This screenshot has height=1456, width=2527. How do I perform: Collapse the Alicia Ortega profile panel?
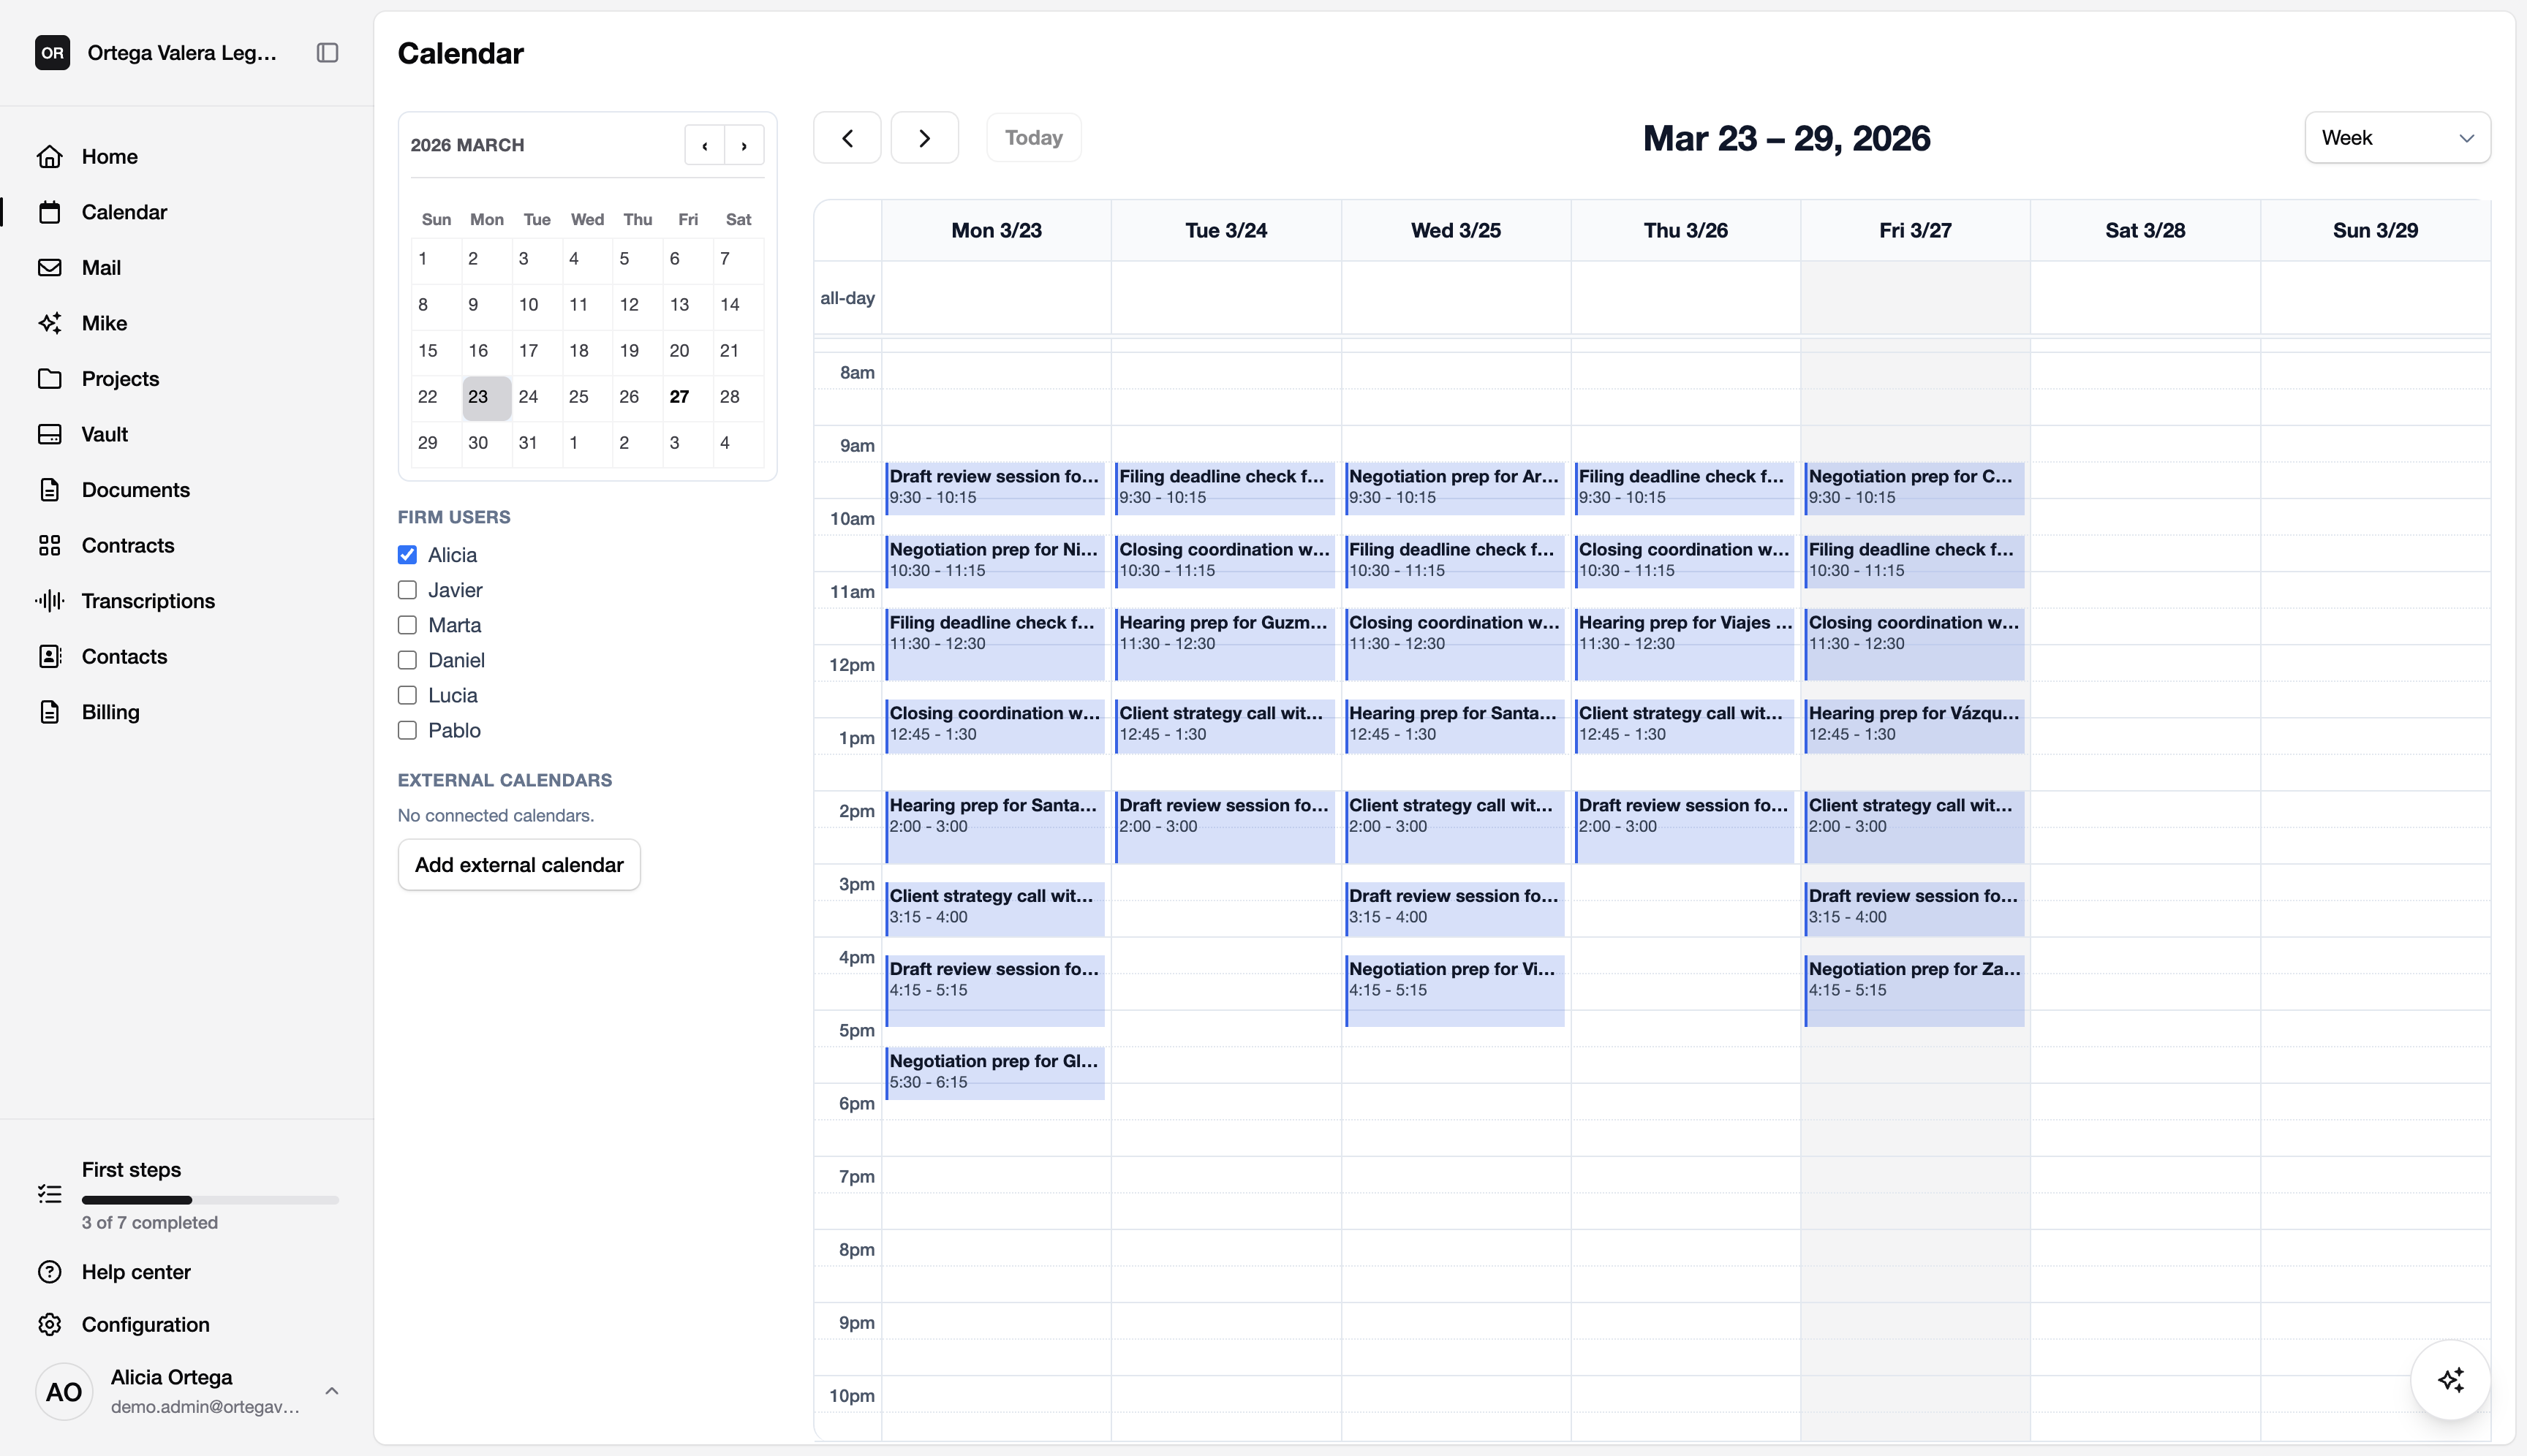pos(330,1390)
